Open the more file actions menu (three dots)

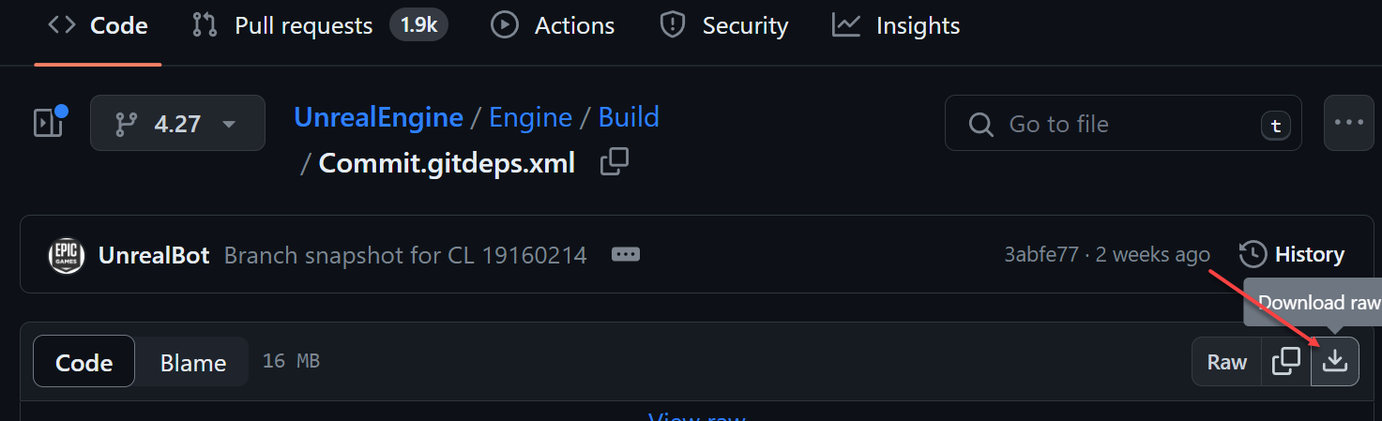pos(1348,123)
